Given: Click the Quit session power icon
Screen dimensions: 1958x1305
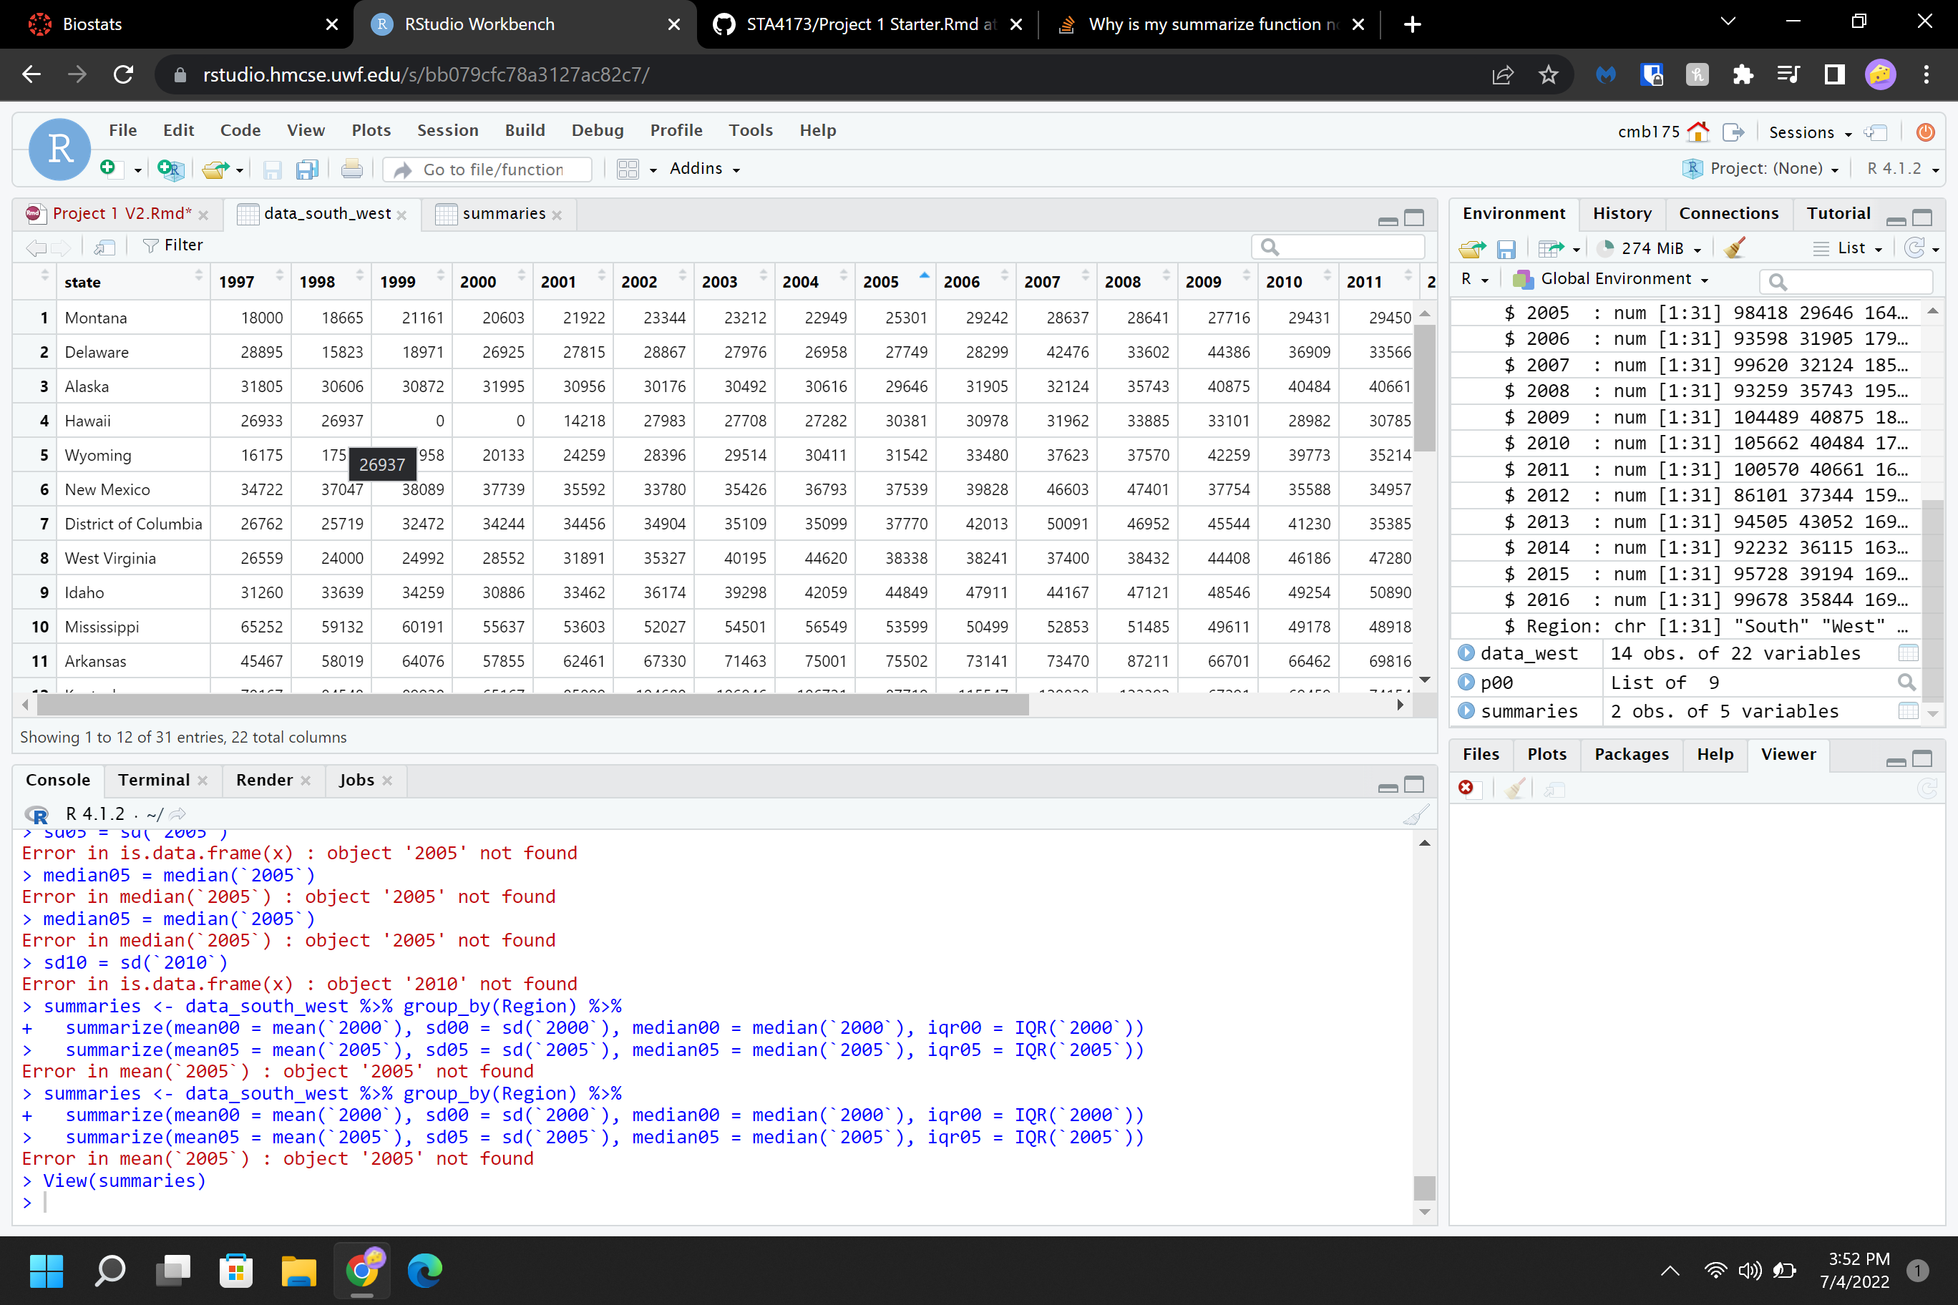Looking at the screenshot, I should [1924, 132].
